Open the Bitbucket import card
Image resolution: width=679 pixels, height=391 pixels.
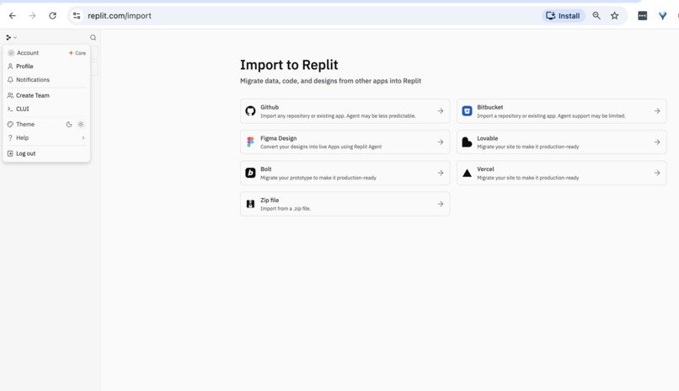click(562, 111)
